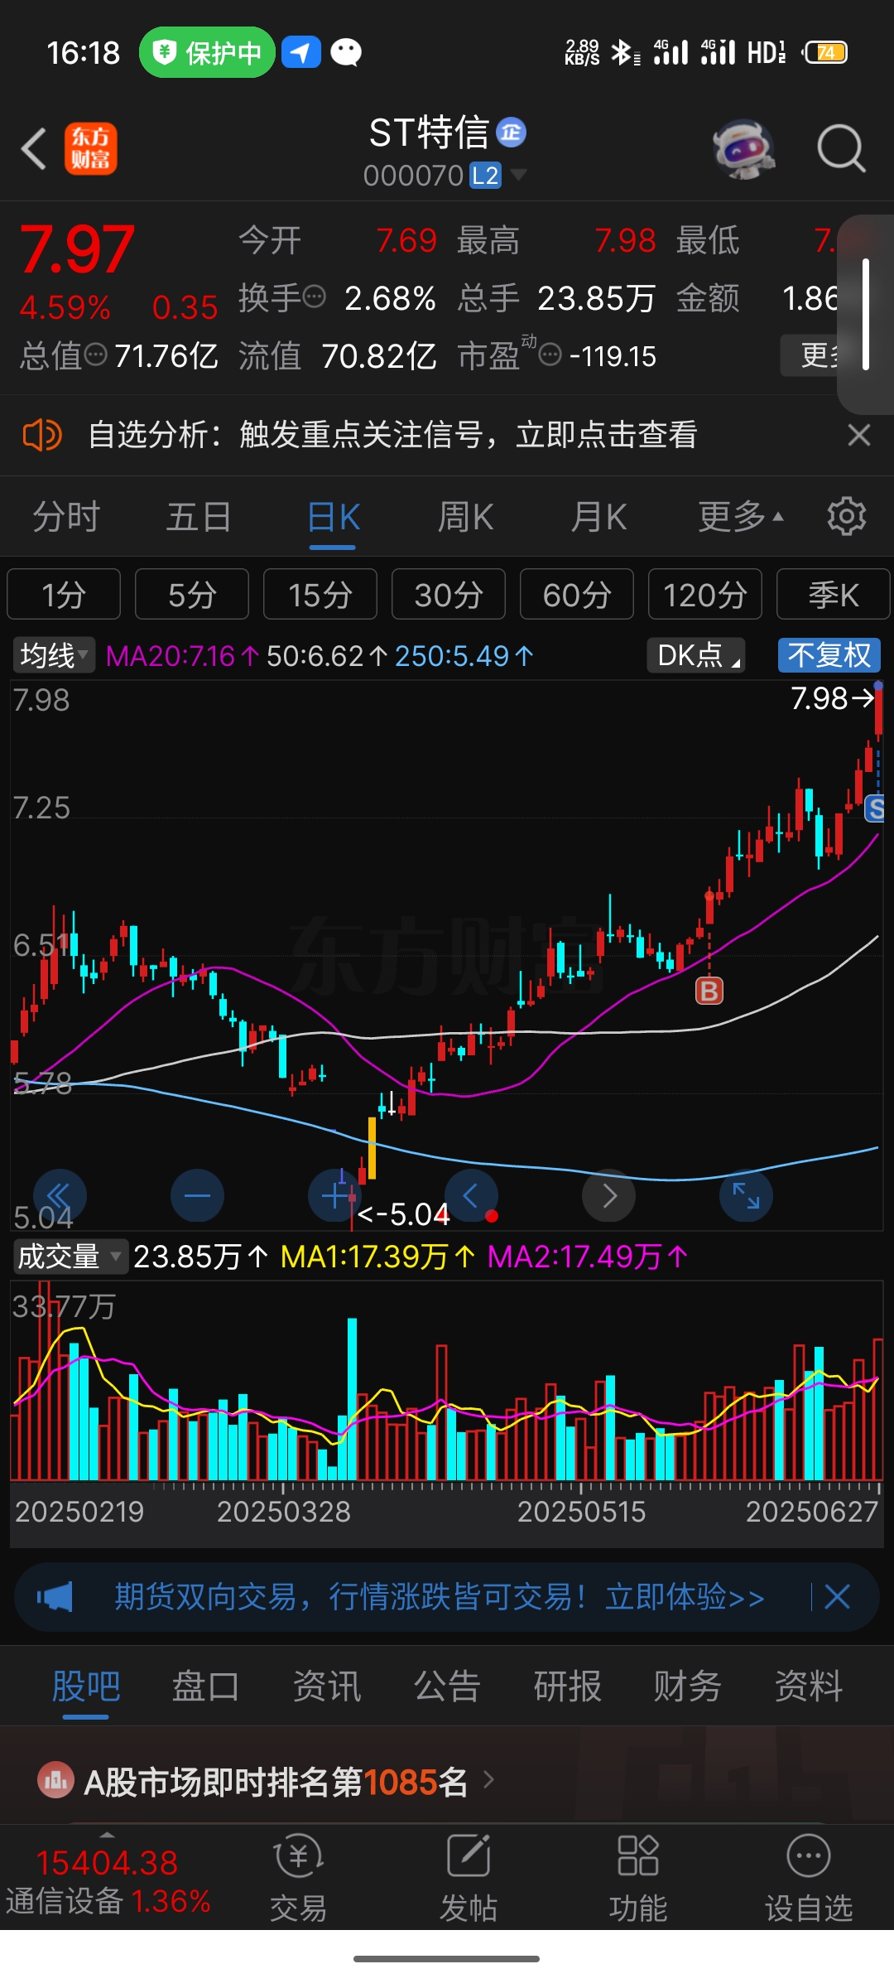Tap the B buy marker on chart
Viewport: 894px width, 1988px height.
pyautogui.click(x=709, y=991)
